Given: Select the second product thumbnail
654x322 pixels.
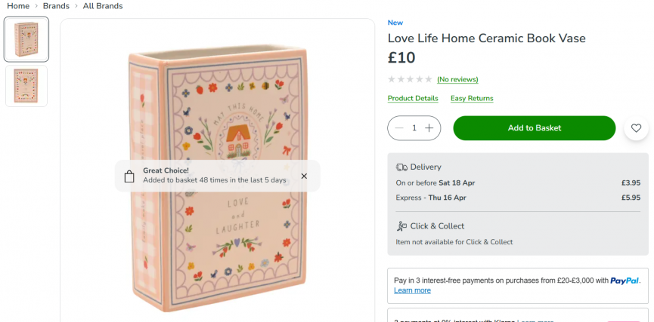Looking at the screenshot, I should pos(26,86).
